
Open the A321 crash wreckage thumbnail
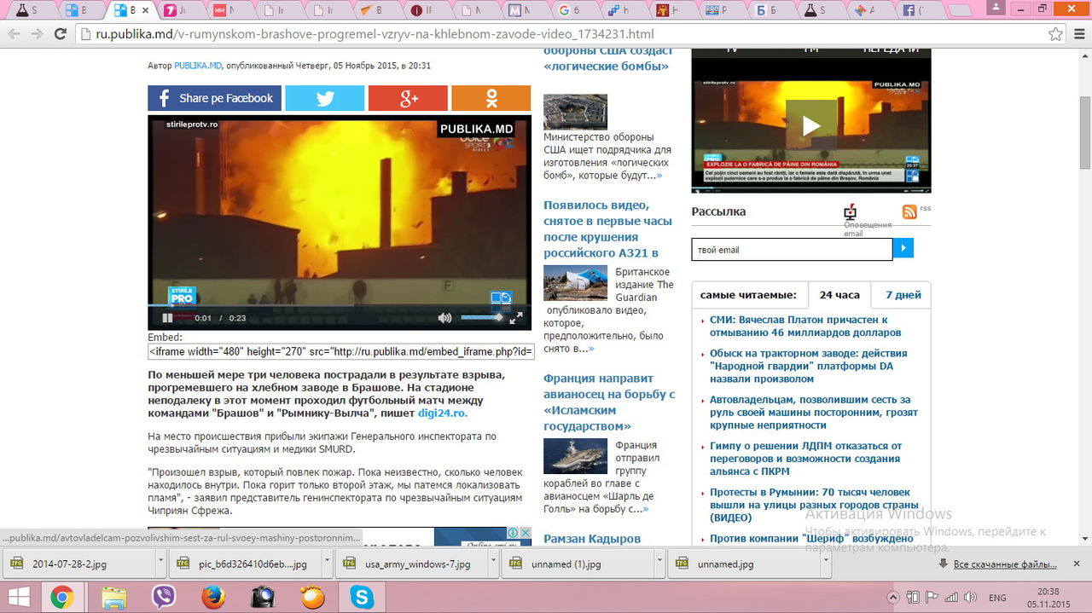[x=575, y=283]
